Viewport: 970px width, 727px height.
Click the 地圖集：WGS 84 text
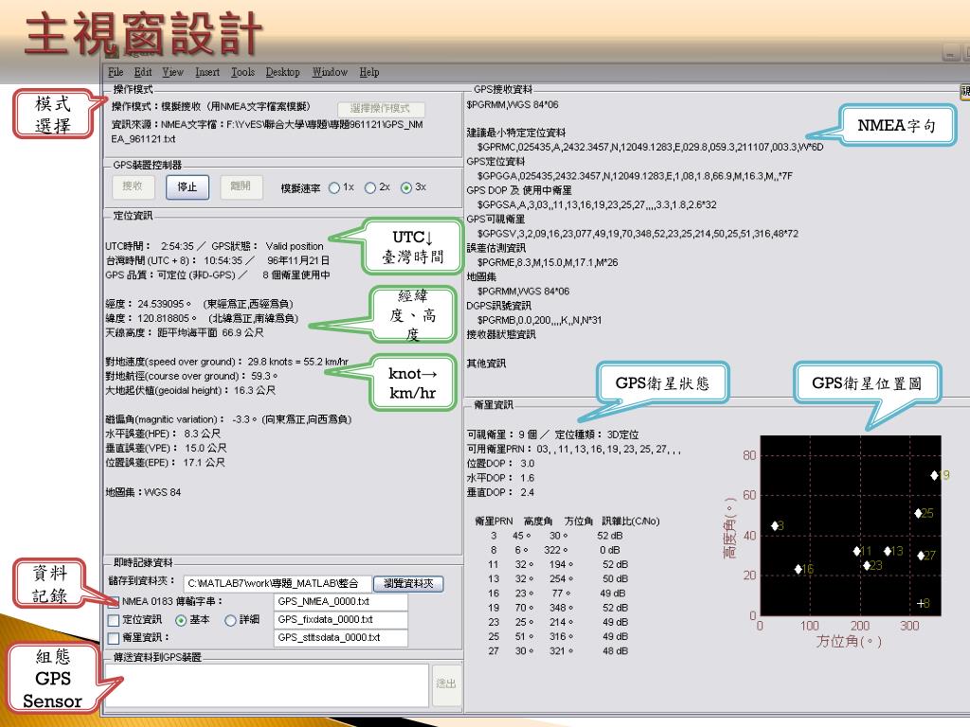pos(144,492)
